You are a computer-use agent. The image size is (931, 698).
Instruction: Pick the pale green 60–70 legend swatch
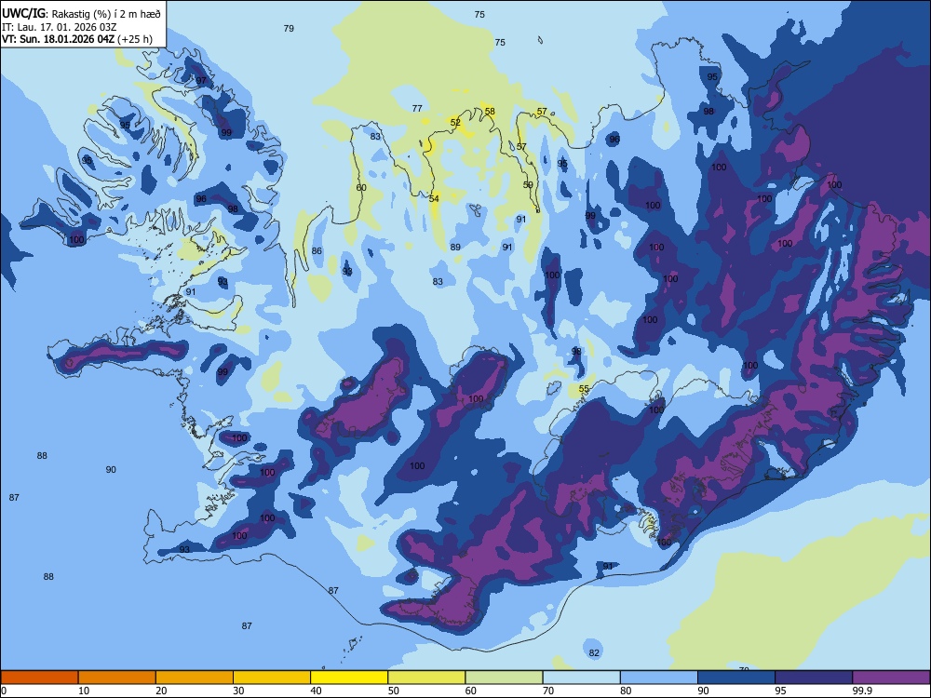click(x=504, y=678)
